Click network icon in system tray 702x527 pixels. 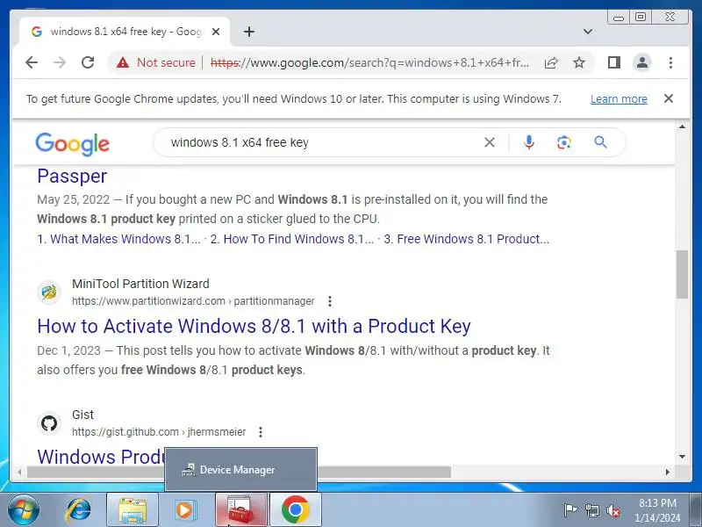(x=591, y=510)
